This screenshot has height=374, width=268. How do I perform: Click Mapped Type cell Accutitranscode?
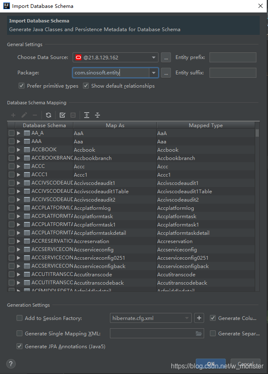(206, 275)
